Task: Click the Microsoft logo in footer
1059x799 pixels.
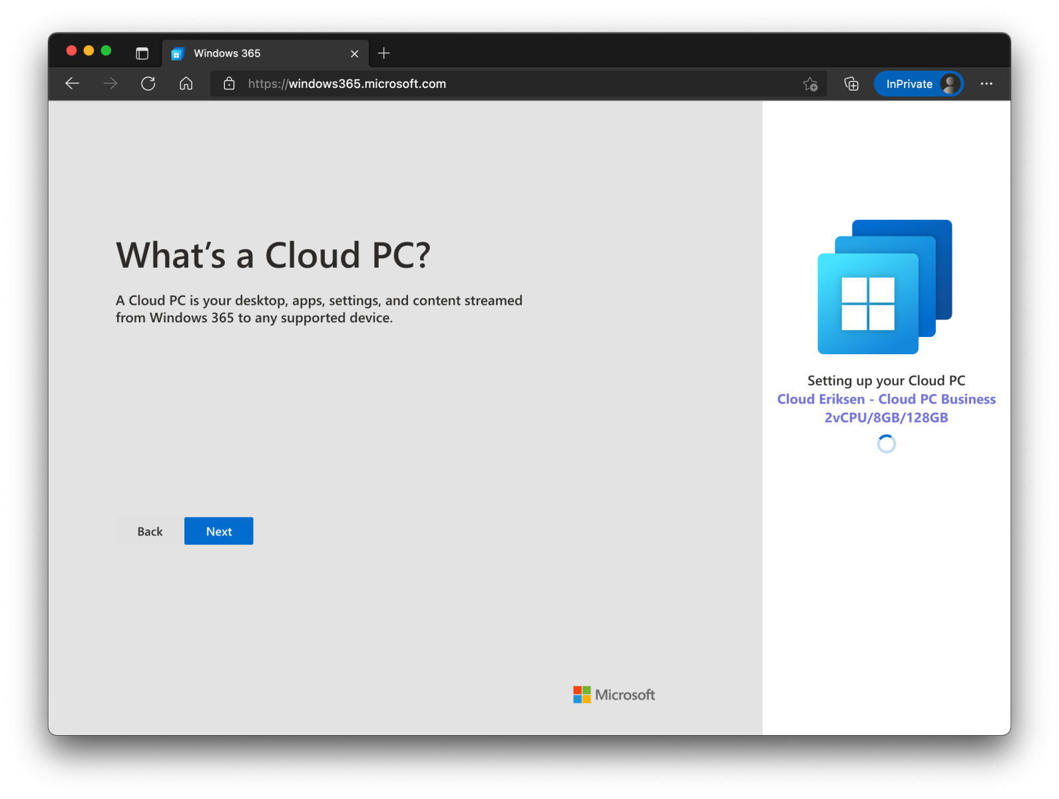Action: pos(614,694)
